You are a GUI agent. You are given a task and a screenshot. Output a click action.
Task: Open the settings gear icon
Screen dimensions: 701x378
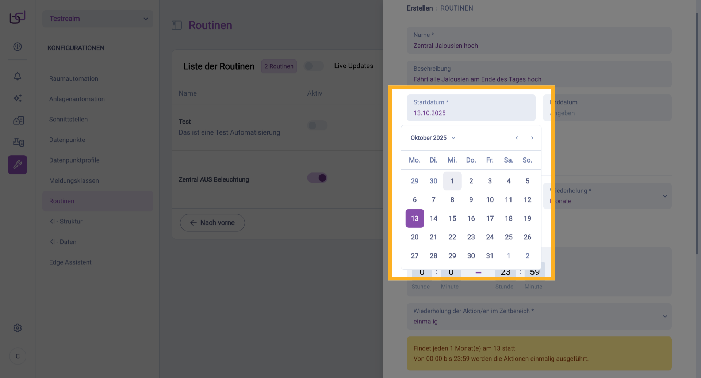point(18,328)
